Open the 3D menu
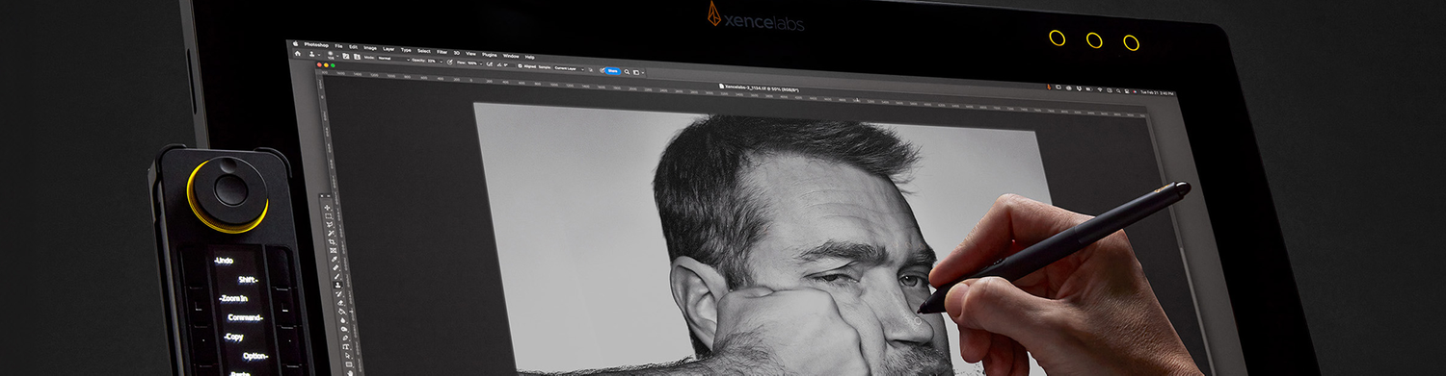 457,53
